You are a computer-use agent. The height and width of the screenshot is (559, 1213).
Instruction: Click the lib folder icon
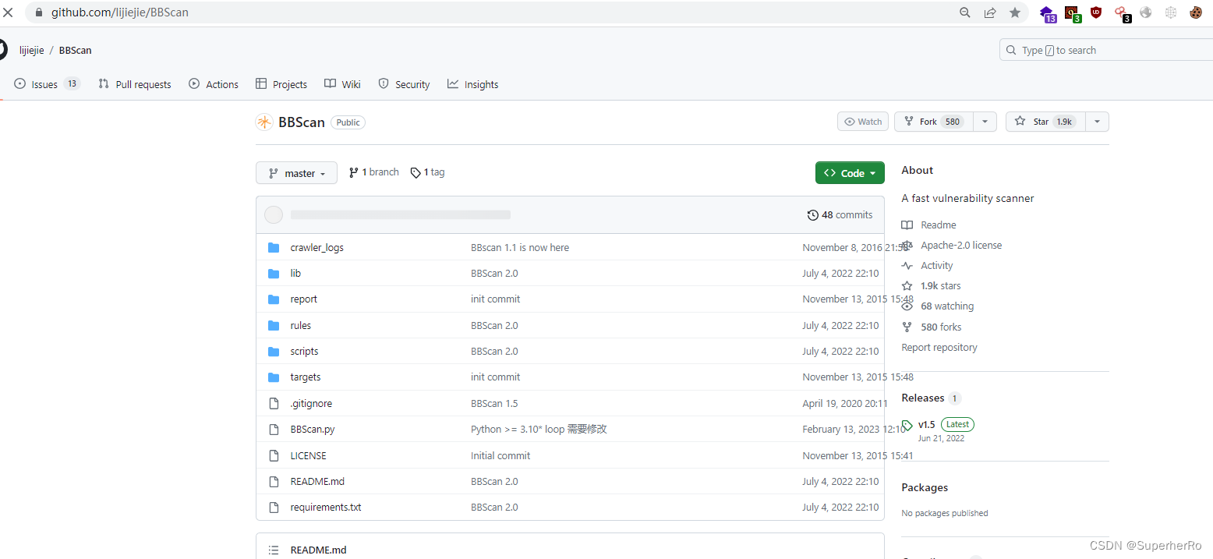274,274
